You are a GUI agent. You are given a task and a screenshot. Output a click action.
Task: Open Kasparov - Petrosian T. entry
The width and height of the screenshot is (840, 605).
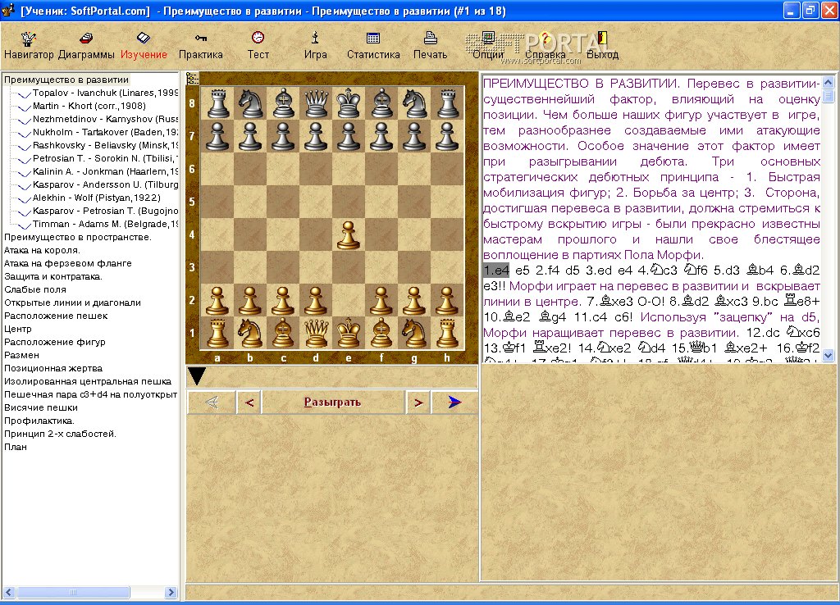[x=105, y=211]
